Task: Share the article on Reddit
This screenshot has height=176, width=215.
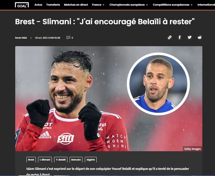Action: coord(200,37)
